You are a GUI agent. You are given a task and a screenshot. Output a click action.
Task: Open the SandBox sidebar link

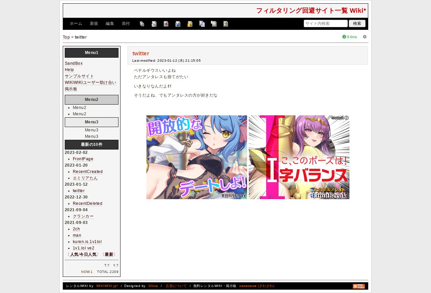[x=74, y=63]
